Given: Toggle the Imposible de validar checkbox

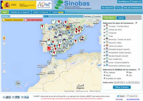Looking at the screenshot, I should 105,78.
